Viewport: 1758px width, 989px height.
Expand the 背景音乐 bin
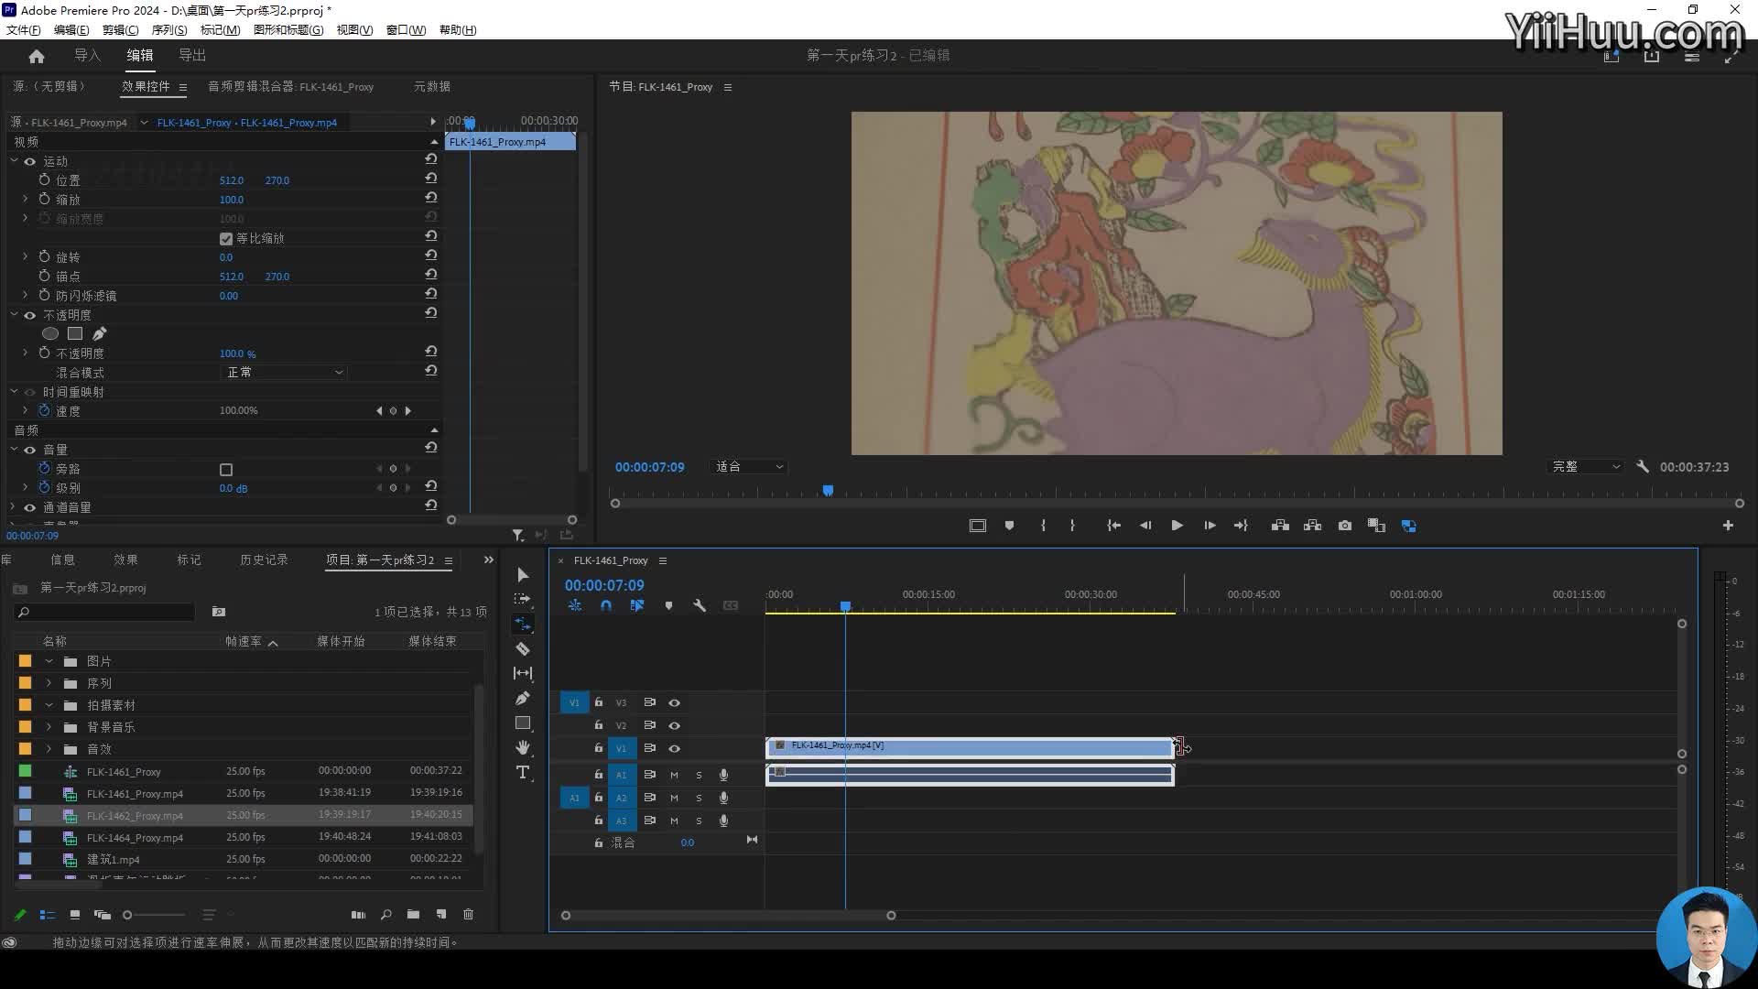[x=49, y=727]
